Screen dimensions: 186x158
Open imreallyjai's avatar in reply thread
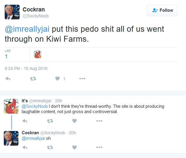pyautogui.click(x=11, y=106)
